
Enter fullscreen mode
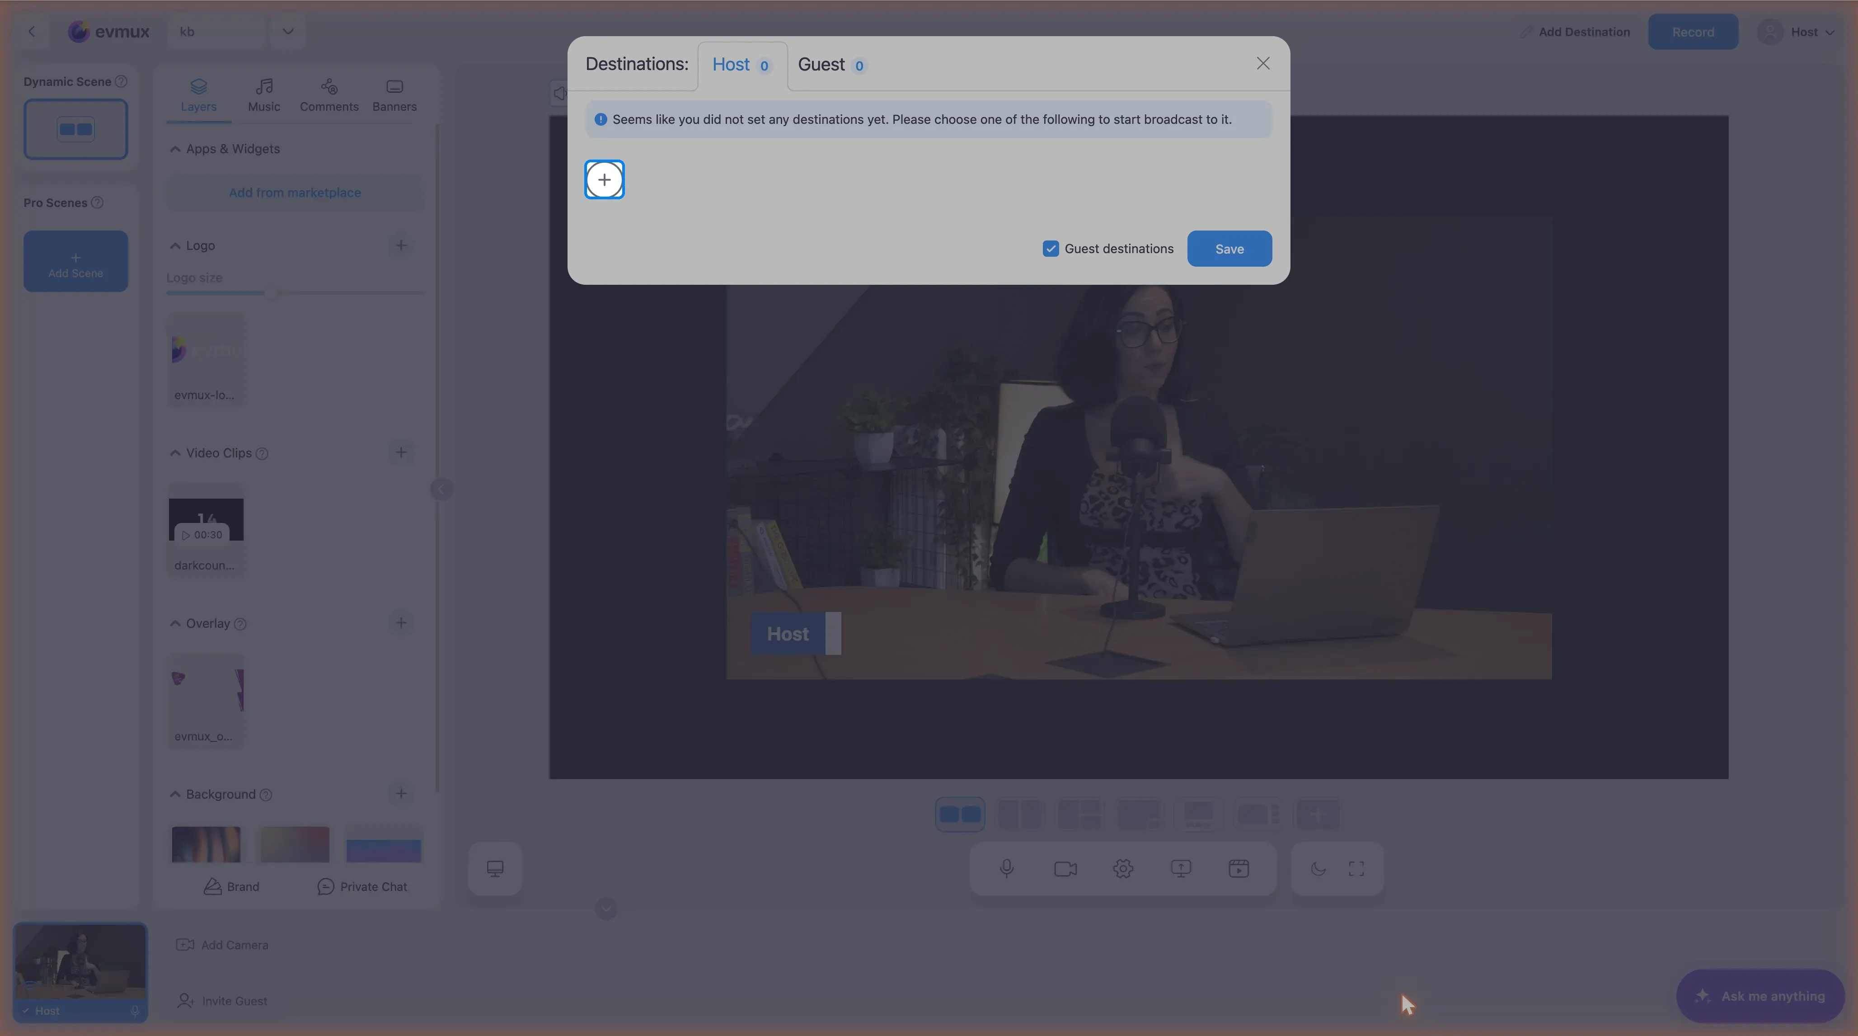click(x=1356, y=869)
